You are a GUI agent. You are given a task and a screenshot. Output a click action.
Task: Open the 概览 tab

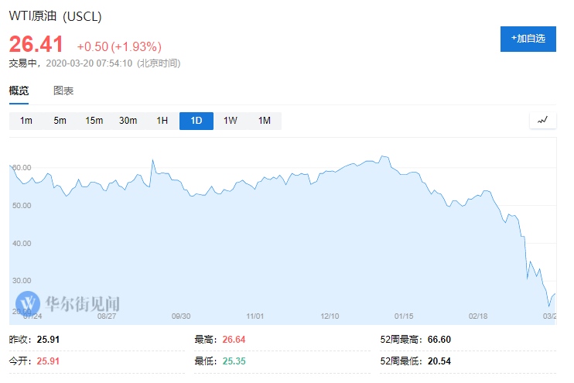[x=19, y=91]
